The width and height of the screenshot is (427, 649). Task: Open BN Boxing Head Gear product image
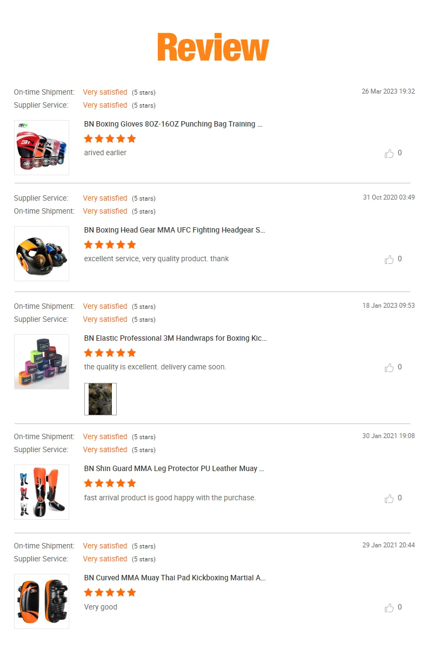point(42,254)
